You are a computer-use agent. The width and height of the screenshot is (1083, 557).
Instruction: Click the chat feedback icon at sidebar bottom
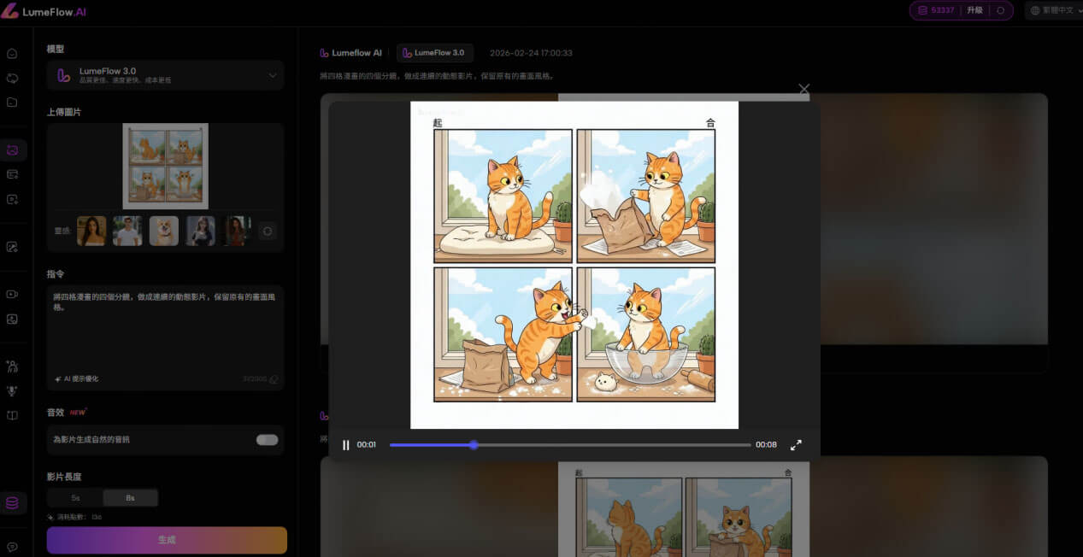pos(12,547)
